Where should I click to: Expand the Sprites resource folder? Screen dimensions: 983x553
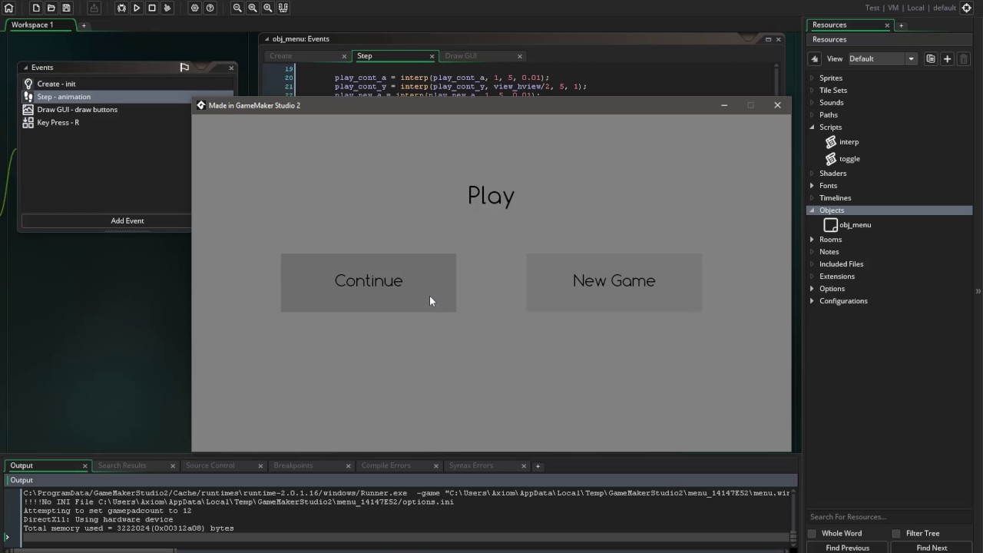813,78
